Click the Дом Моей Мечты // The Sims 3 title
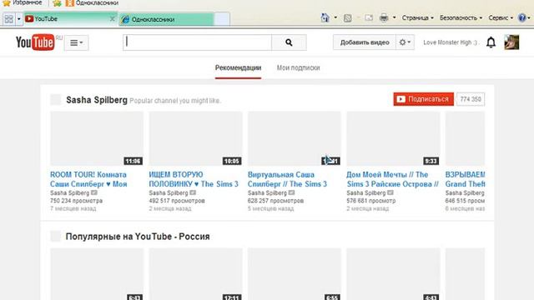Screen dimensions: 534x300 pos(392,179)
